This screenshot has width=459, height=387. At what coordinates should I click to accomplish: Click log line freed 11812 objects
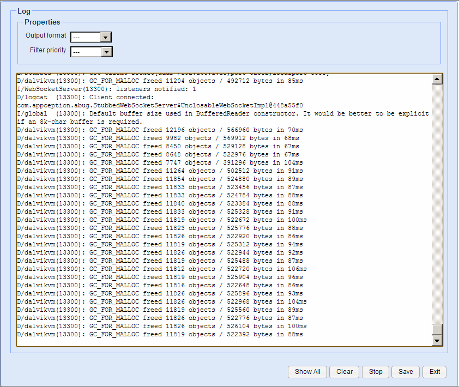tap(162, 269)
